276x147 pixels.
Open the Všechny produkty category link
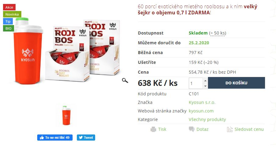coord(207,119)
